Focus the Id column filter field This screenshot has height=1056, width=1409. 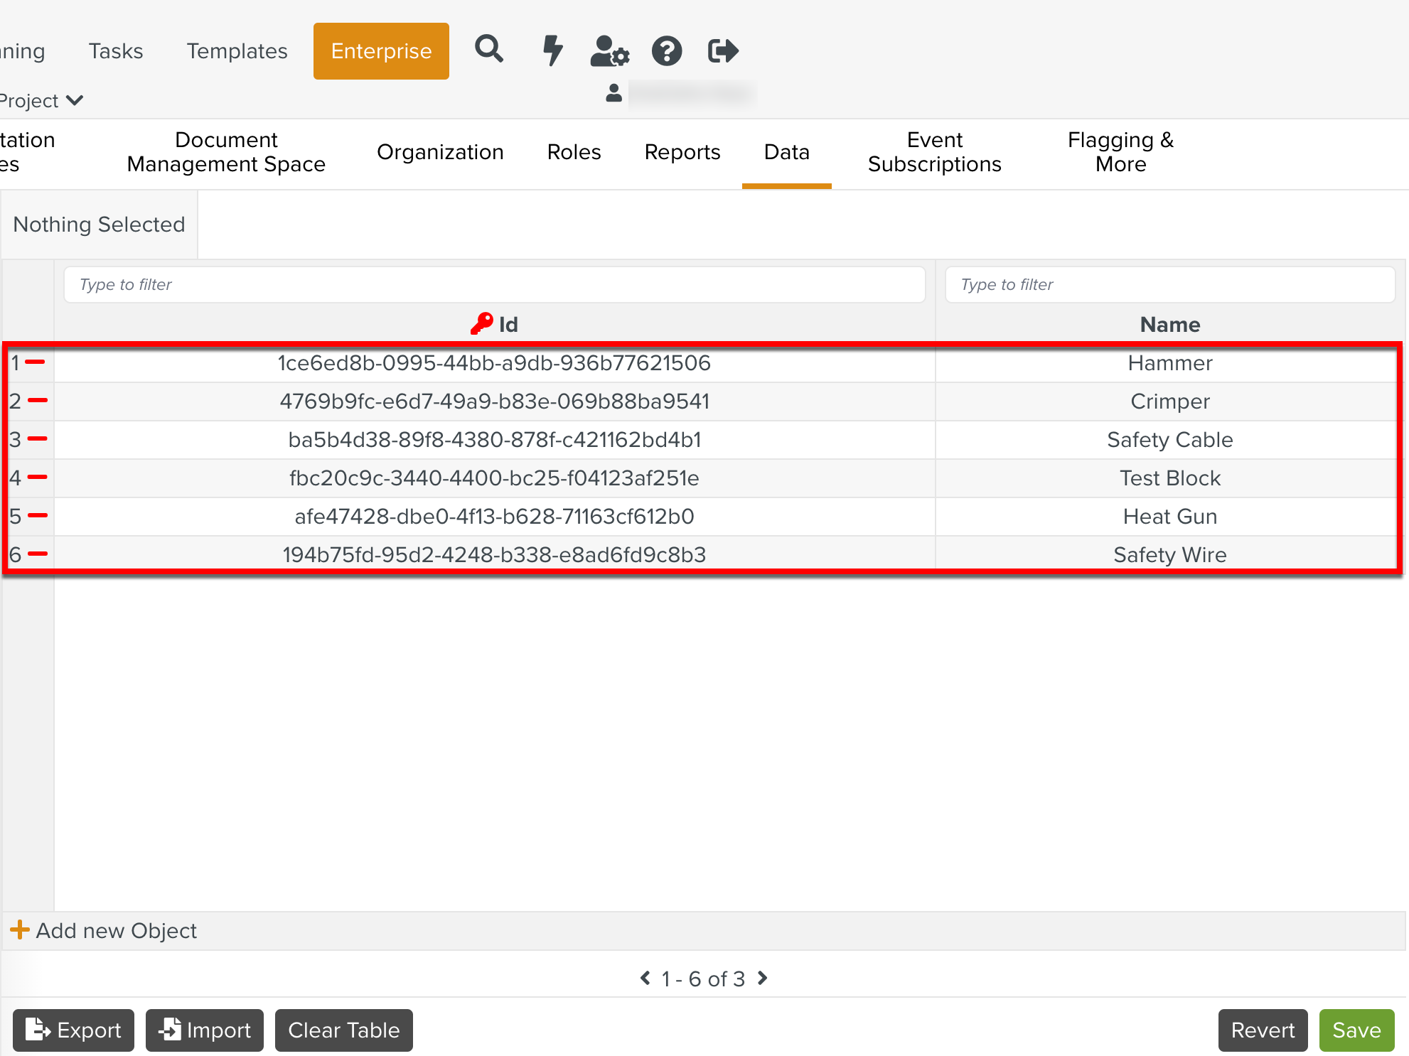(x=494, y=284)
